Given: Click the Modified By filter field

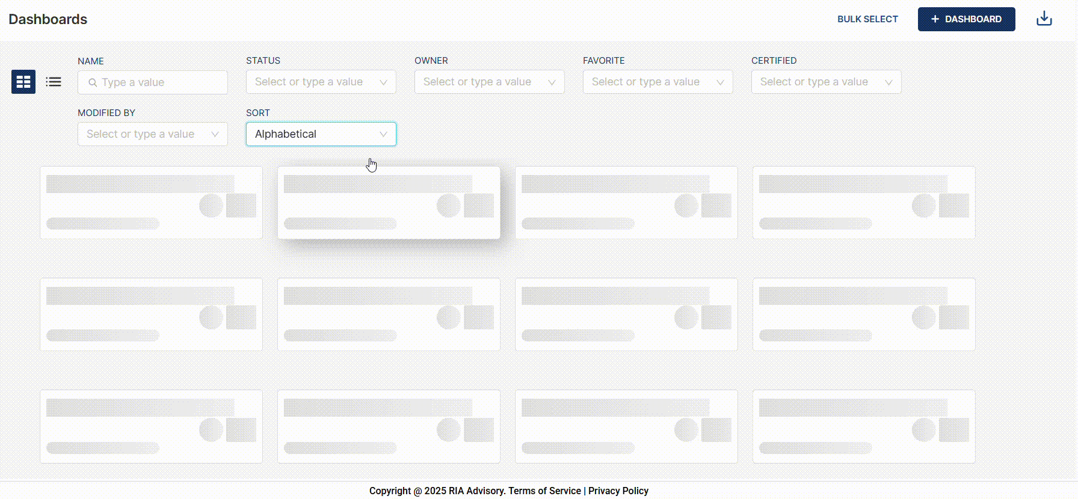Looking at the screenshot, I should 144,134.
